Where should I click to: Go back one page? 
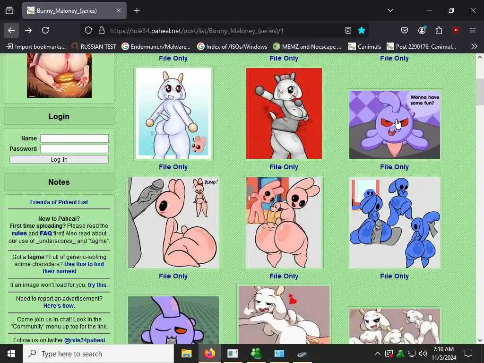pyautogui.click(x=11, y=30)
